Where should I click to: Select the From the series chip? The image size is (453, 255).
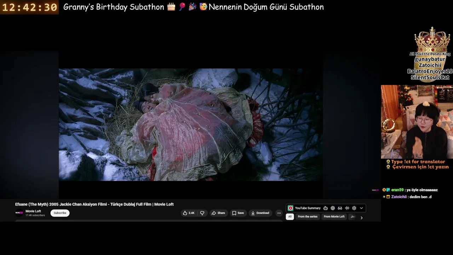pos(308,217)
